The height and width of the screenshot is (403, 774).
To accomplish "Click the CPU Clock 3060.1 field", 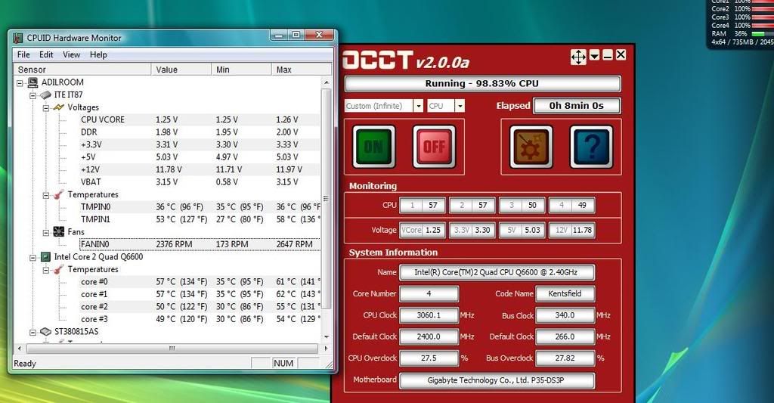I will click(x=429, y=315).
